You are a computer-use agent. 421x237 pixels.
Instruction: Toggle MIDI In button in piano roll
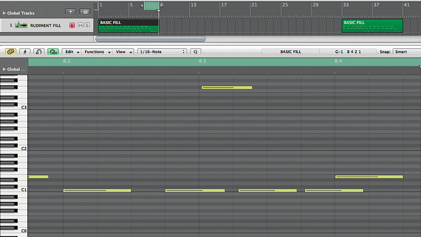[x=39, y=52]
